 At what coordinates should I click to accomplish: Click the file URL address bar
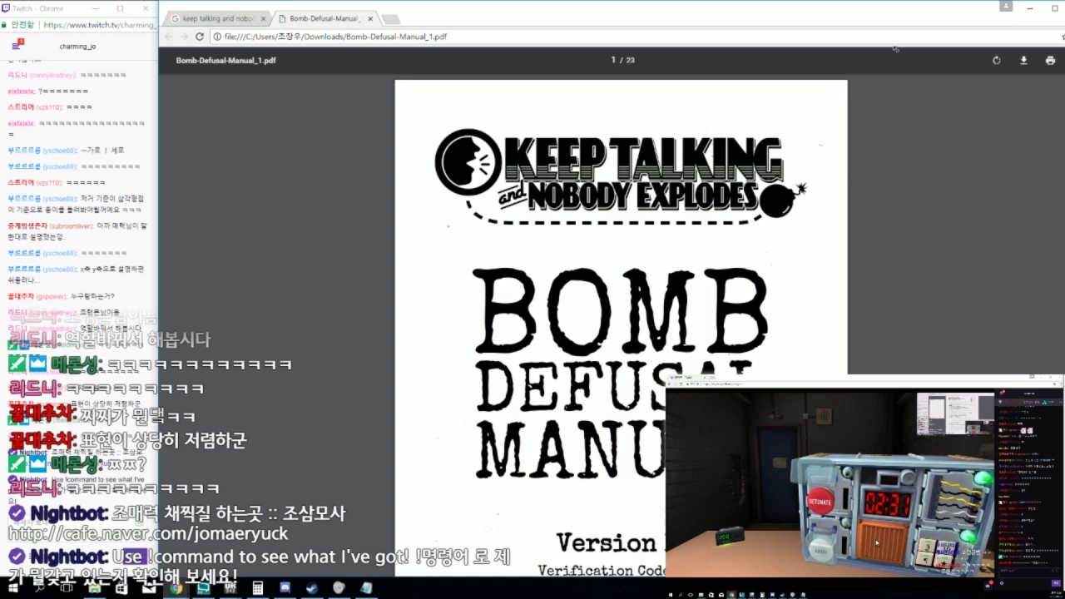[x=632, y=37]
